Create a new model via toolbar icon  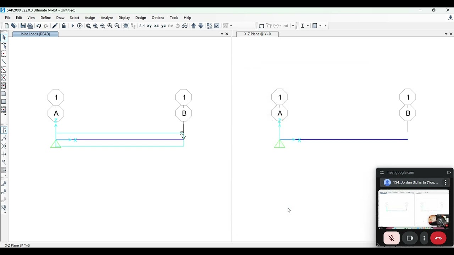point(7,26)
